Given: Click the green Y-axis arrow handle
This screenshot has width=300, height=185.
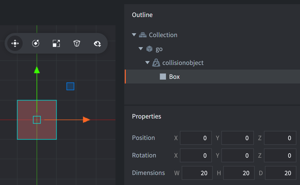Looking at the screenshot, I should [x=37, y=70].
